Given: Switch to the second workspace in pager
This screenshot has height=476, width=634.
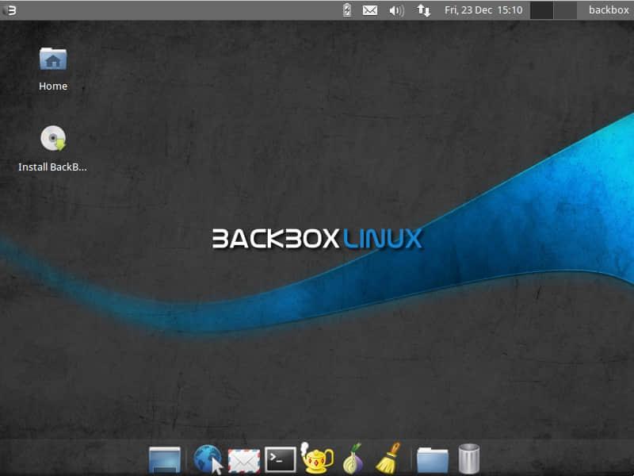Looking at the screenshot, I should [x=565, y=10].
